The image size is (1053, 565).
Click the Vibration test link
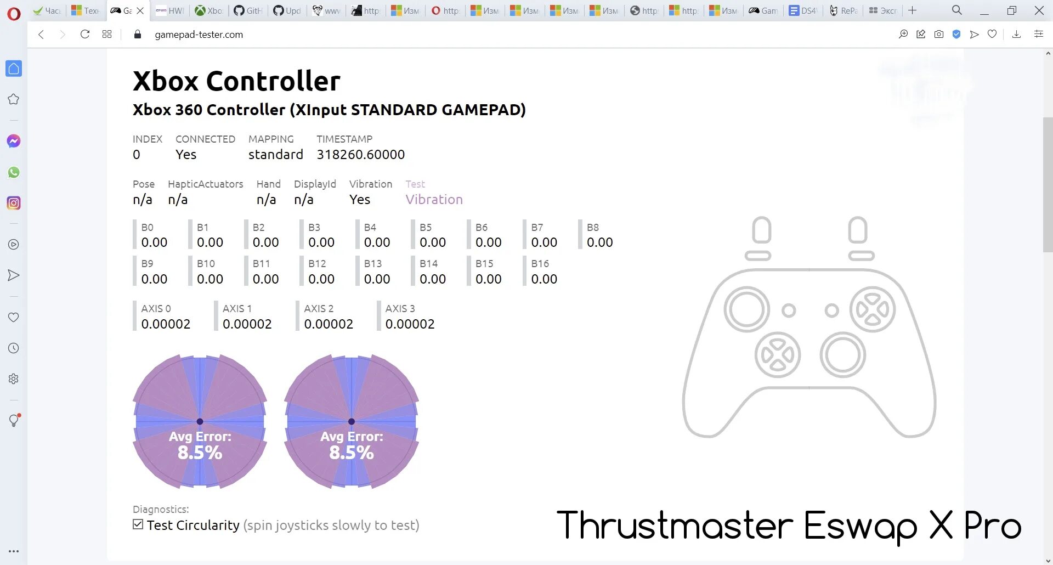click(x=434, y=200)
